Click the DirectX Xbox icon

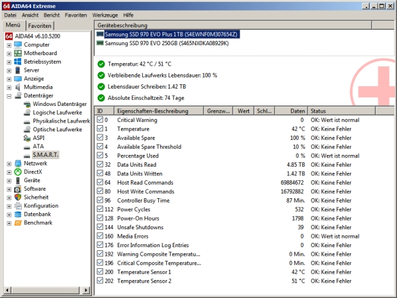tap(18, 172)
